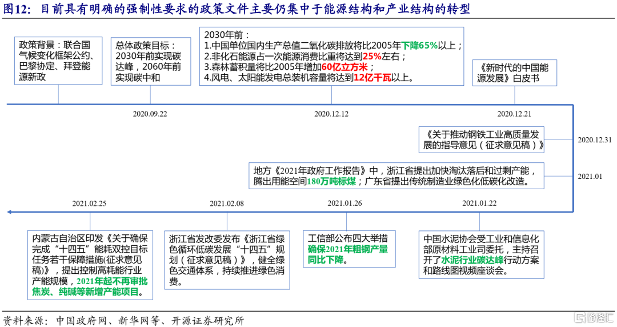Click the 2020.12.31 date marker
The width and height of the screenshot is (617, 327).
tap(594, 139)
